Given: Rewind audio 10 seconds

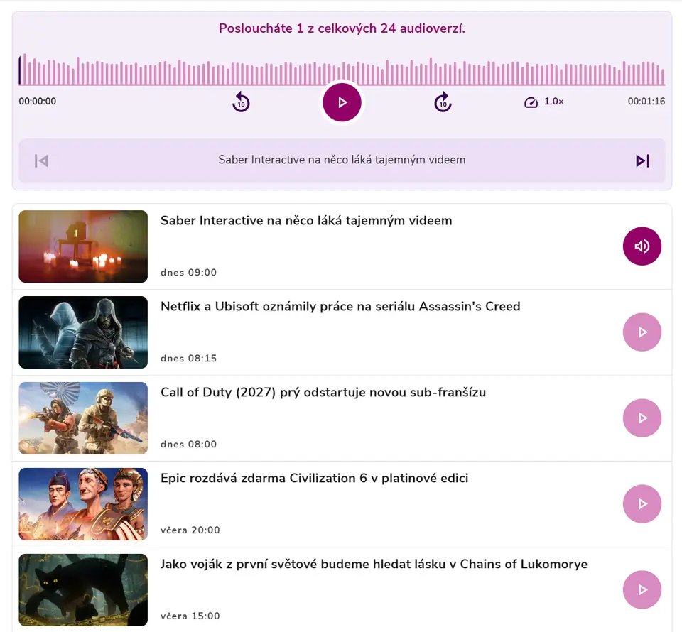Looking at the screenshot, I should point(241,102).
